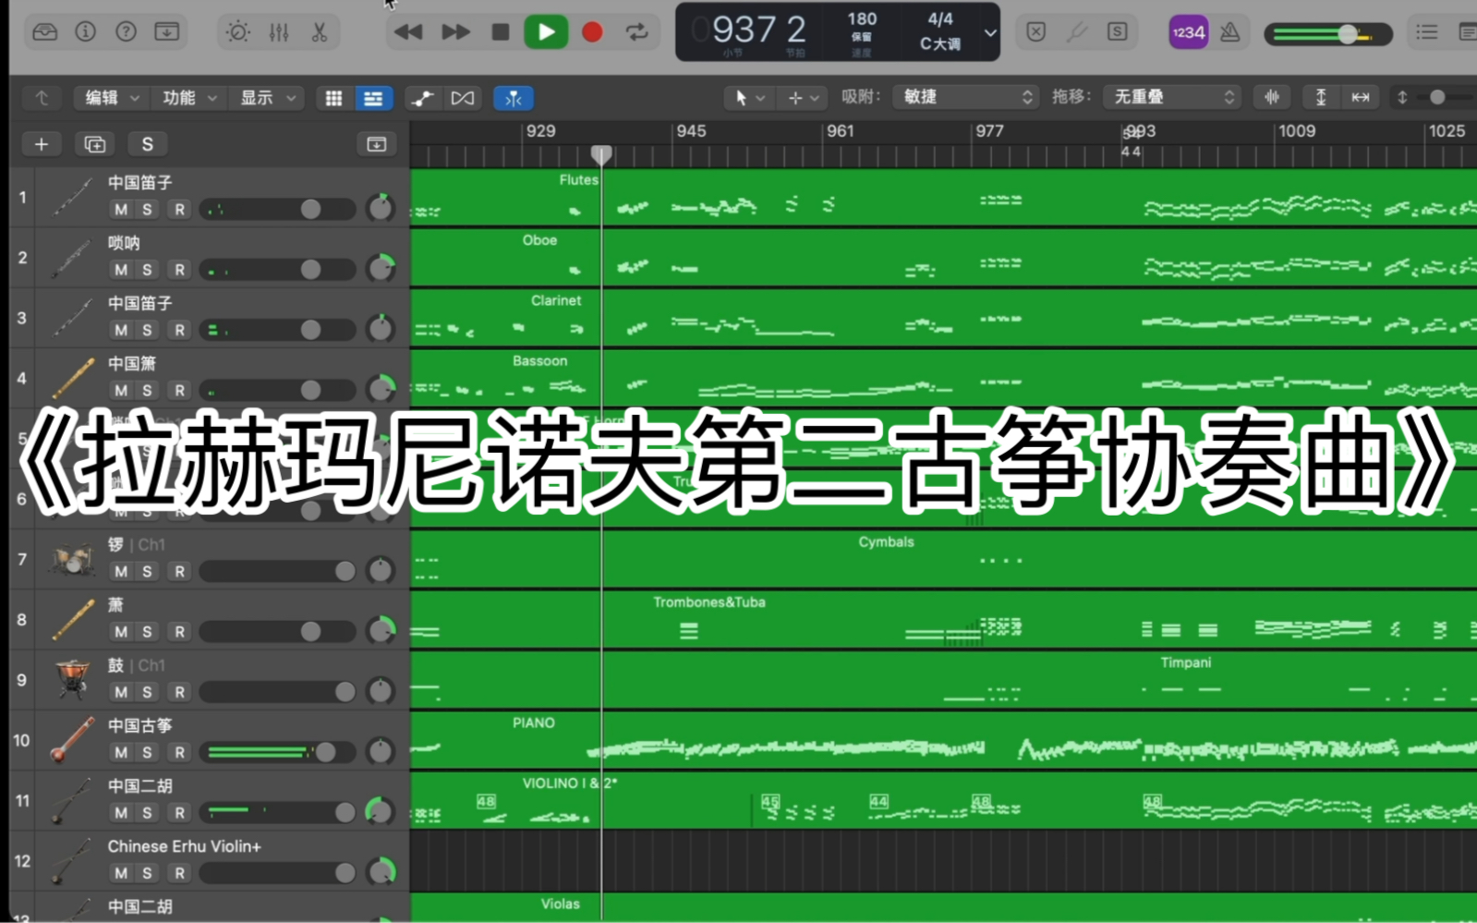Select the Trombones&Tuba region
The height and width of the screenshot is (923, 1477).
(x=943, y=619)
